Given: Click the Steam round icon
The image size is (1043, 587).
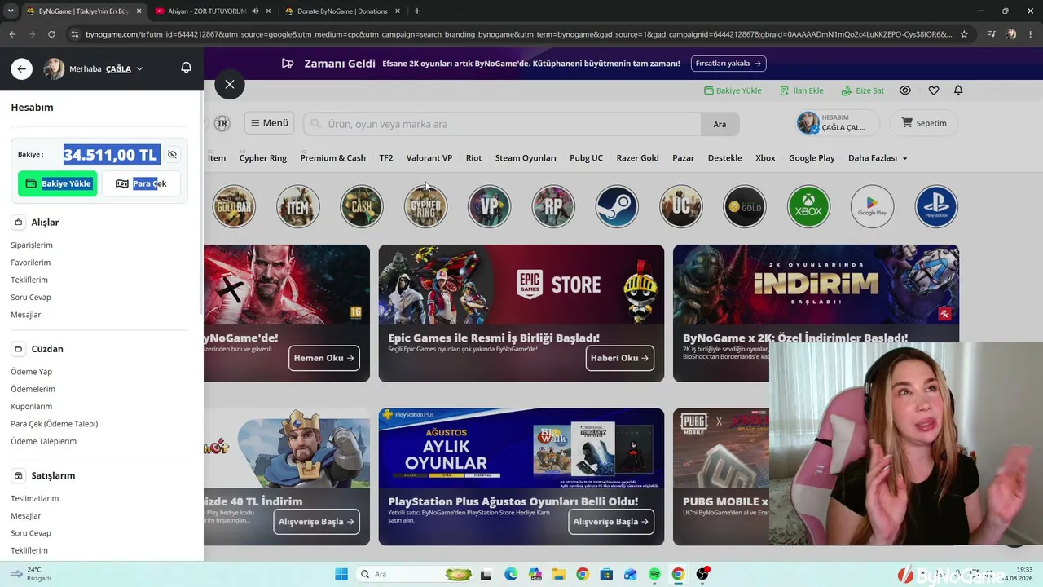Looking at the screenshot, I should click(x=617, y=206).
